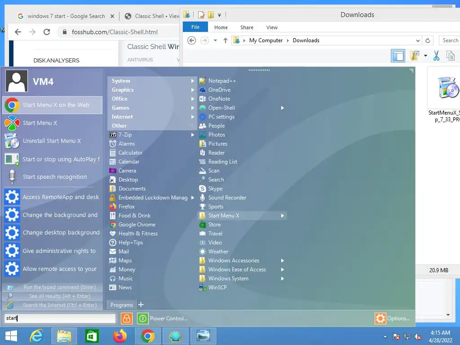Click the Cut scissors icon in Downloads window

tap(436, 56)
